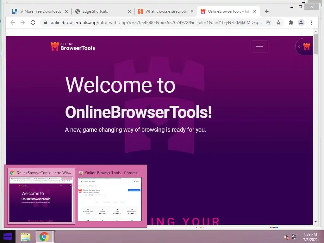The width and height of the screenshot is (324, 243).
Task: Click the Online BrowserTools logo
Action: 73,46
